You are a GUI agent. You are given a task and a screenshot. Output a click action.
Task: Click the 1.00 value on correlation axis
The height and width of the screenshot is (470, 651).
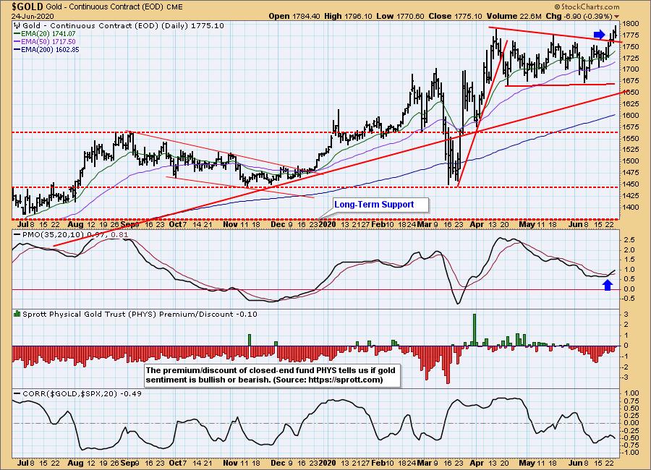(631, 393)
